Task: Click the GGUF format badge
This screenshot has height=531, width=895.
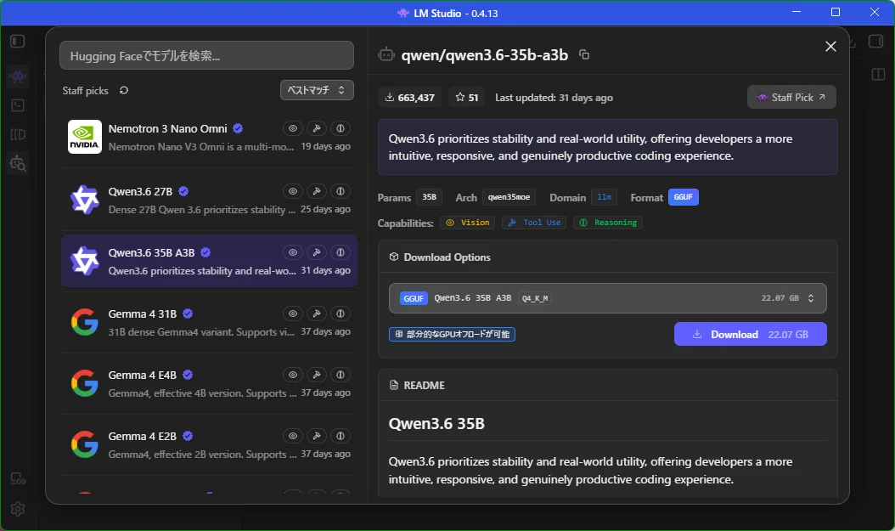Action: click(x=684, y=197)
